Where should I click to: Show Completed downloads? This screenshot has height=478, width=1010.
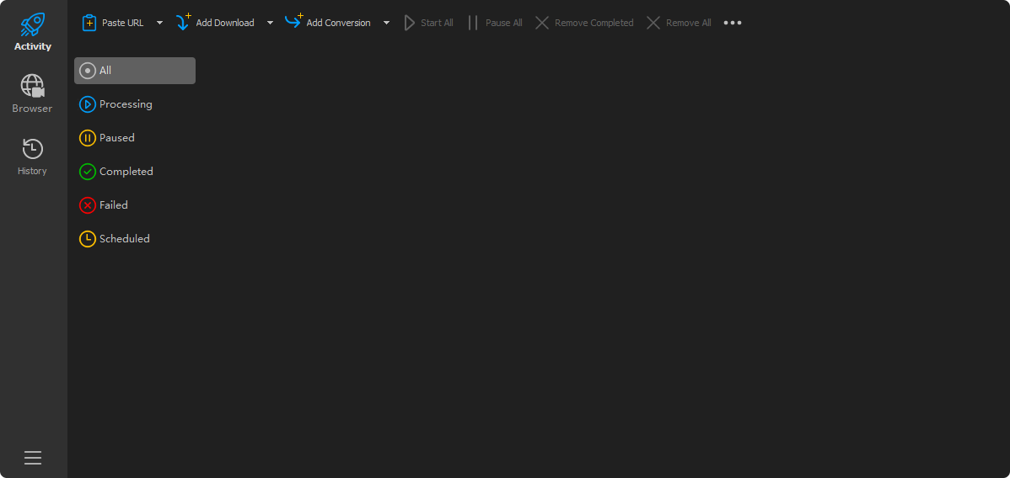pos(126,172)
